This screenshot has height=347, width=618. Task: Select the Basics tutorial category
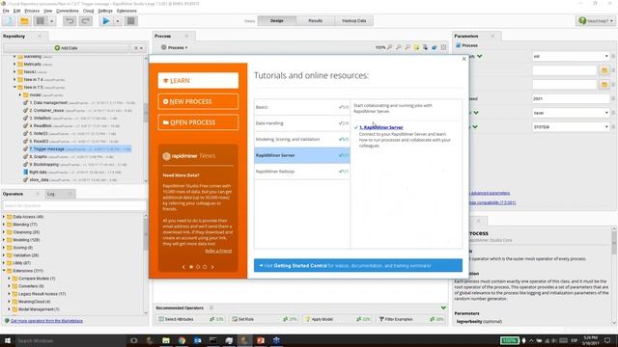click(x=302, y=107)
